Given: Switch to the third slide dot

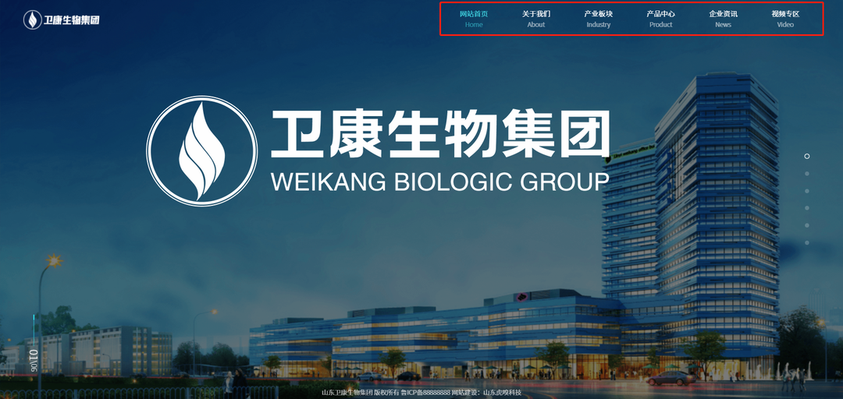Looking at the screenshot, I should pyautogui.click(x=807, y=191).
